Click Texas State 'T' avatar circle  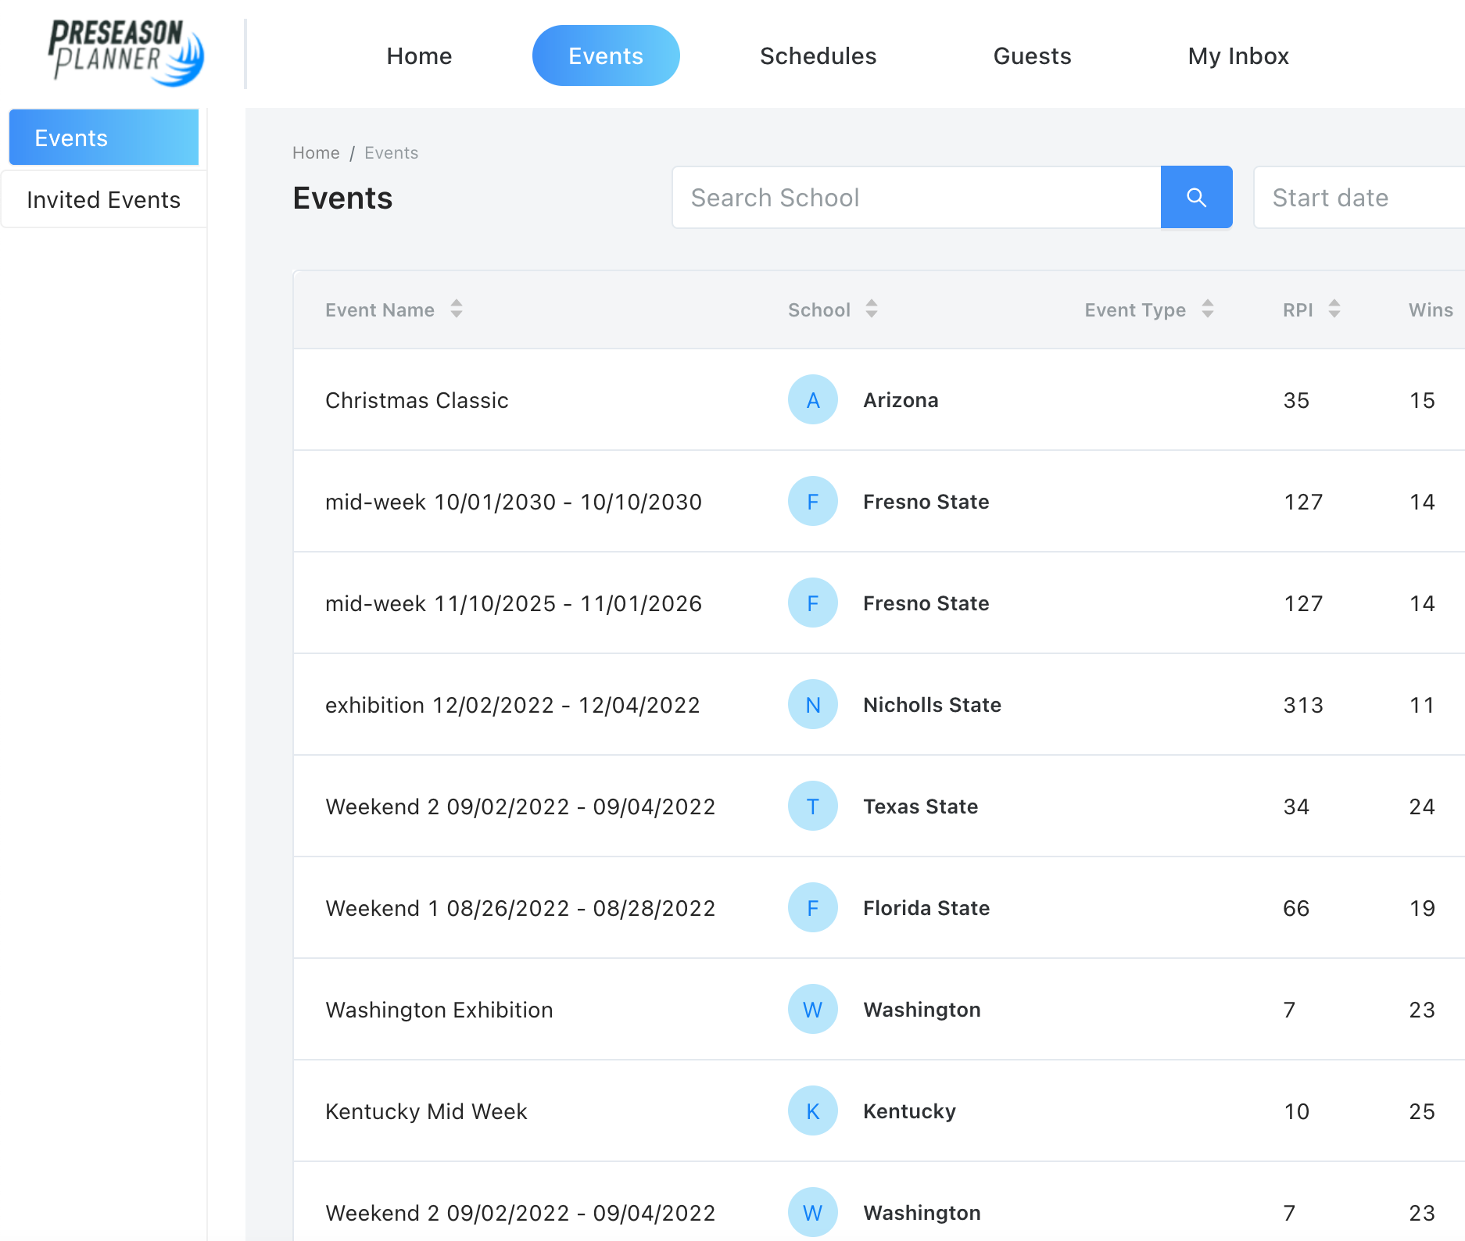[813, 806]
